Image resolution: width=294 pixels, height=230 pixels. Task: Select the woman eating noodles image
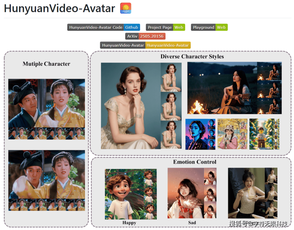click(x=253, y=193)
